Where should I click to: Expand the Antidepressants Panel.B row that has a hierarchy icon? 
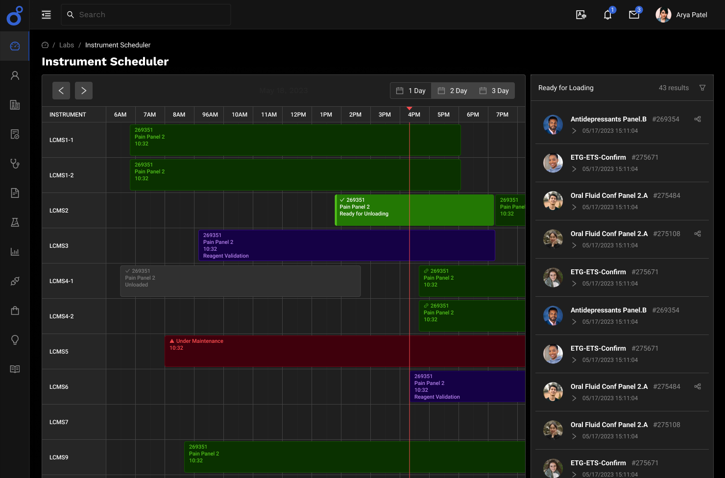point(574,131)
